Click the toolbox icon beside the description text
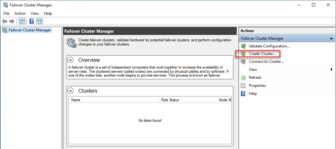The width and height of the screenshot is (336, 149). (71, 43)
